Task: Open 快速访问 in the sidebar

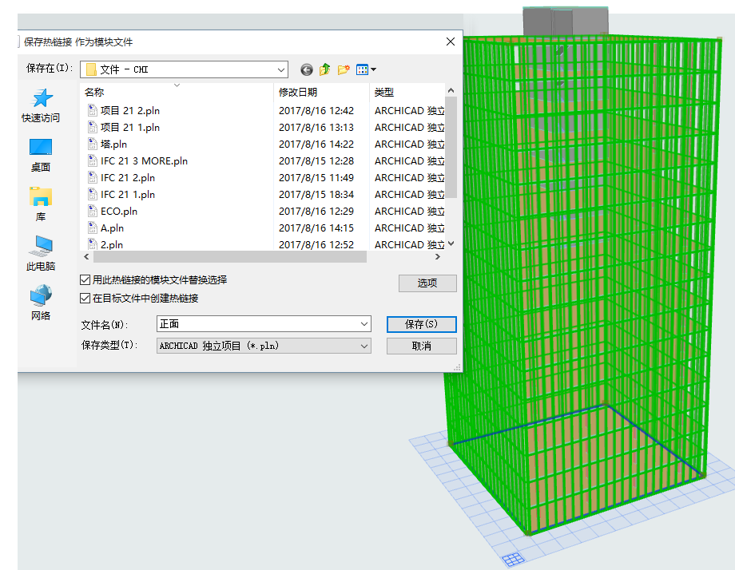Action: [41, 106]
